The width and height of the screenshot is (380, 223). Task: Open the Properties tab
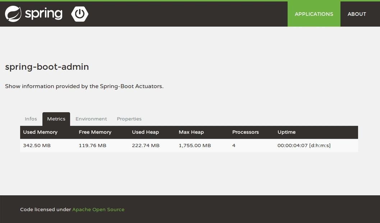[129, 119]
